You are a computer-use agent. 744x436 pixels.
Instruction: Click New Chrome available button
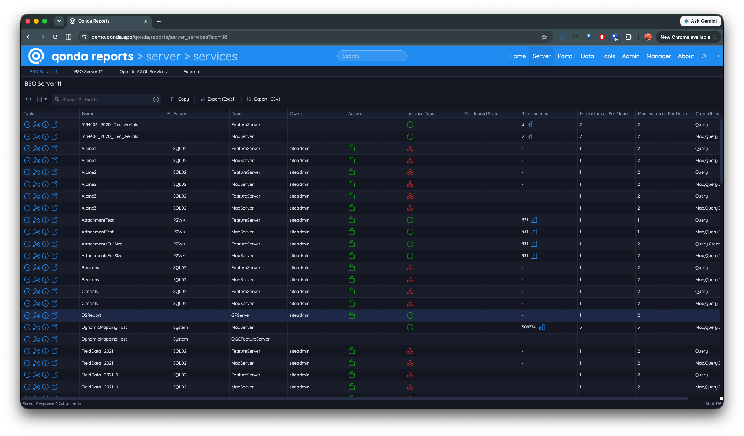[x=688, y=37]
